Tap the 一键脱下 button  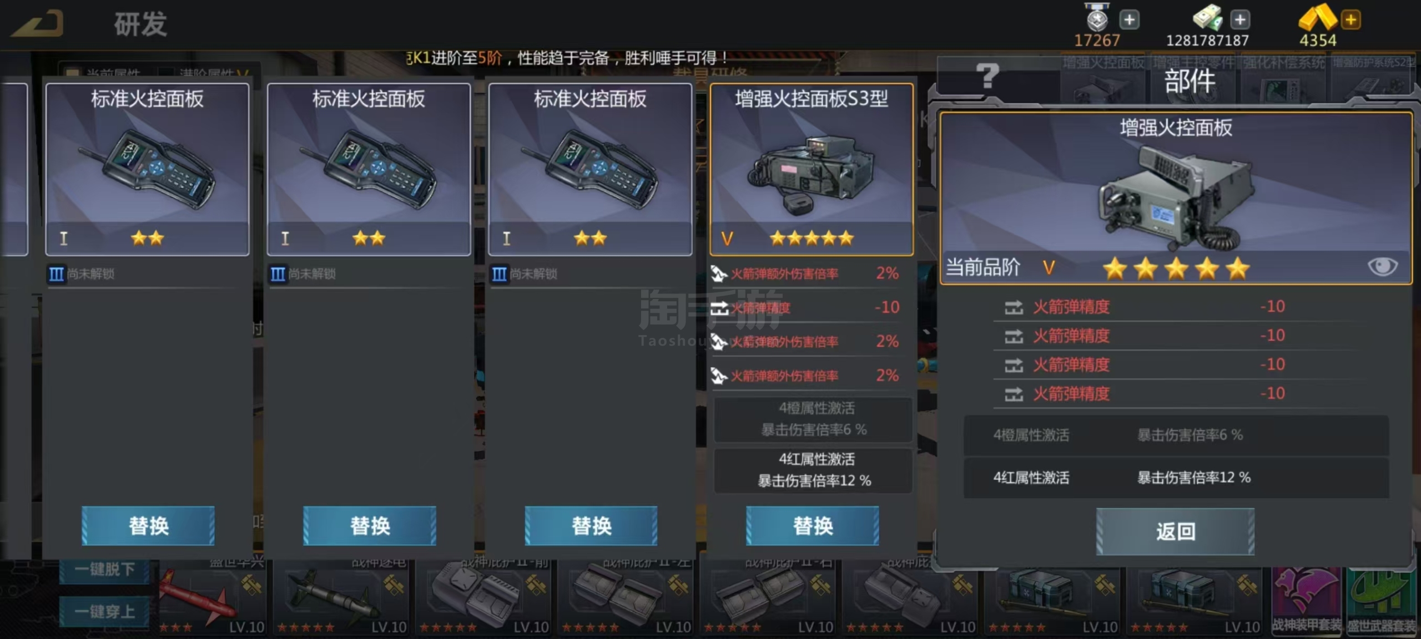pos(104,569)
